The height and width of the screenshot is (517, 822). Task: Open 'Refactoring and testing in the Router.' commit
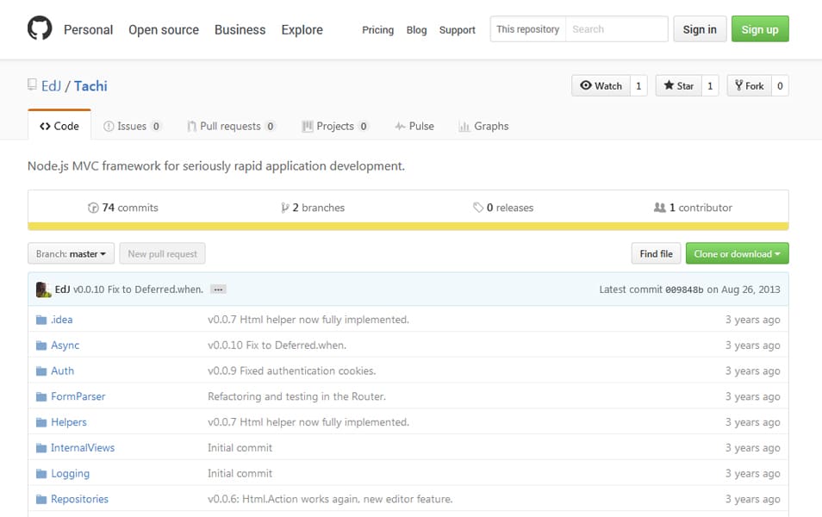296,397
